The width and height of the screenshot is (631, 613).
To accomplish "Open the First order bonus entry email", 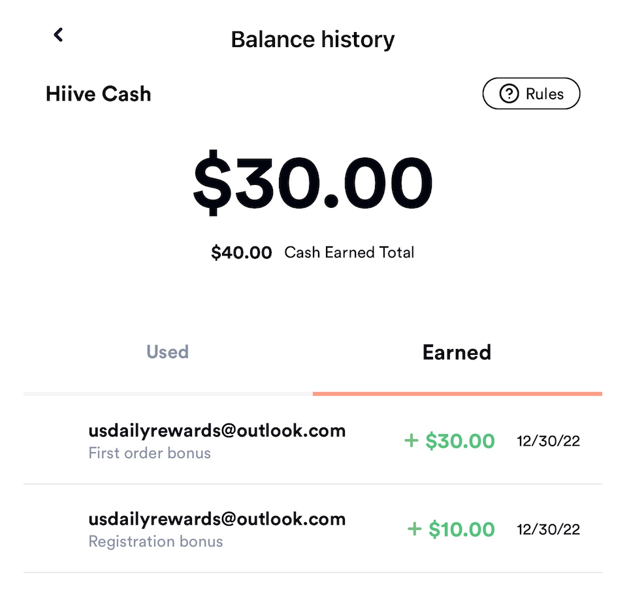I will coord(217,431).
